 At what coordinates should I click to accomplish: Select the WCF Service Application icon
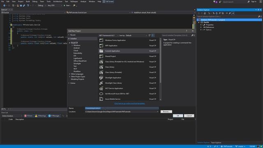pos(101,88)
